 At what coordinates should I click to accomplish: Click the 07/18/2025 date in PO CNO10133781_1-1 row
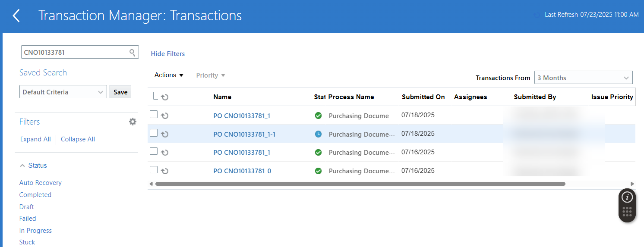coord(418,134)
